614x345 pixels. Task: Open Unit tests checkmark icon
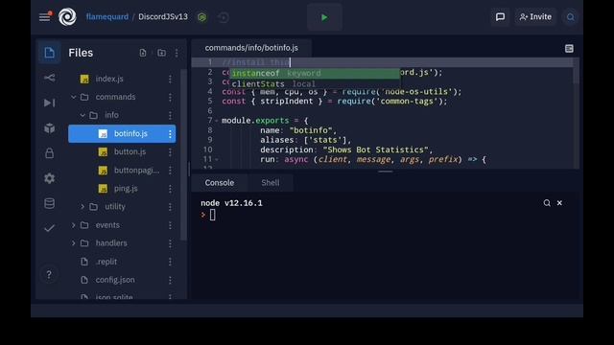(x=49, y=228)
